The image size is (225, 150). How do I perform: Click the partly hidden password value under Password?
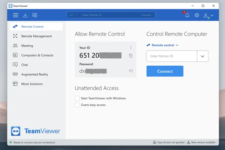[93, 71]
